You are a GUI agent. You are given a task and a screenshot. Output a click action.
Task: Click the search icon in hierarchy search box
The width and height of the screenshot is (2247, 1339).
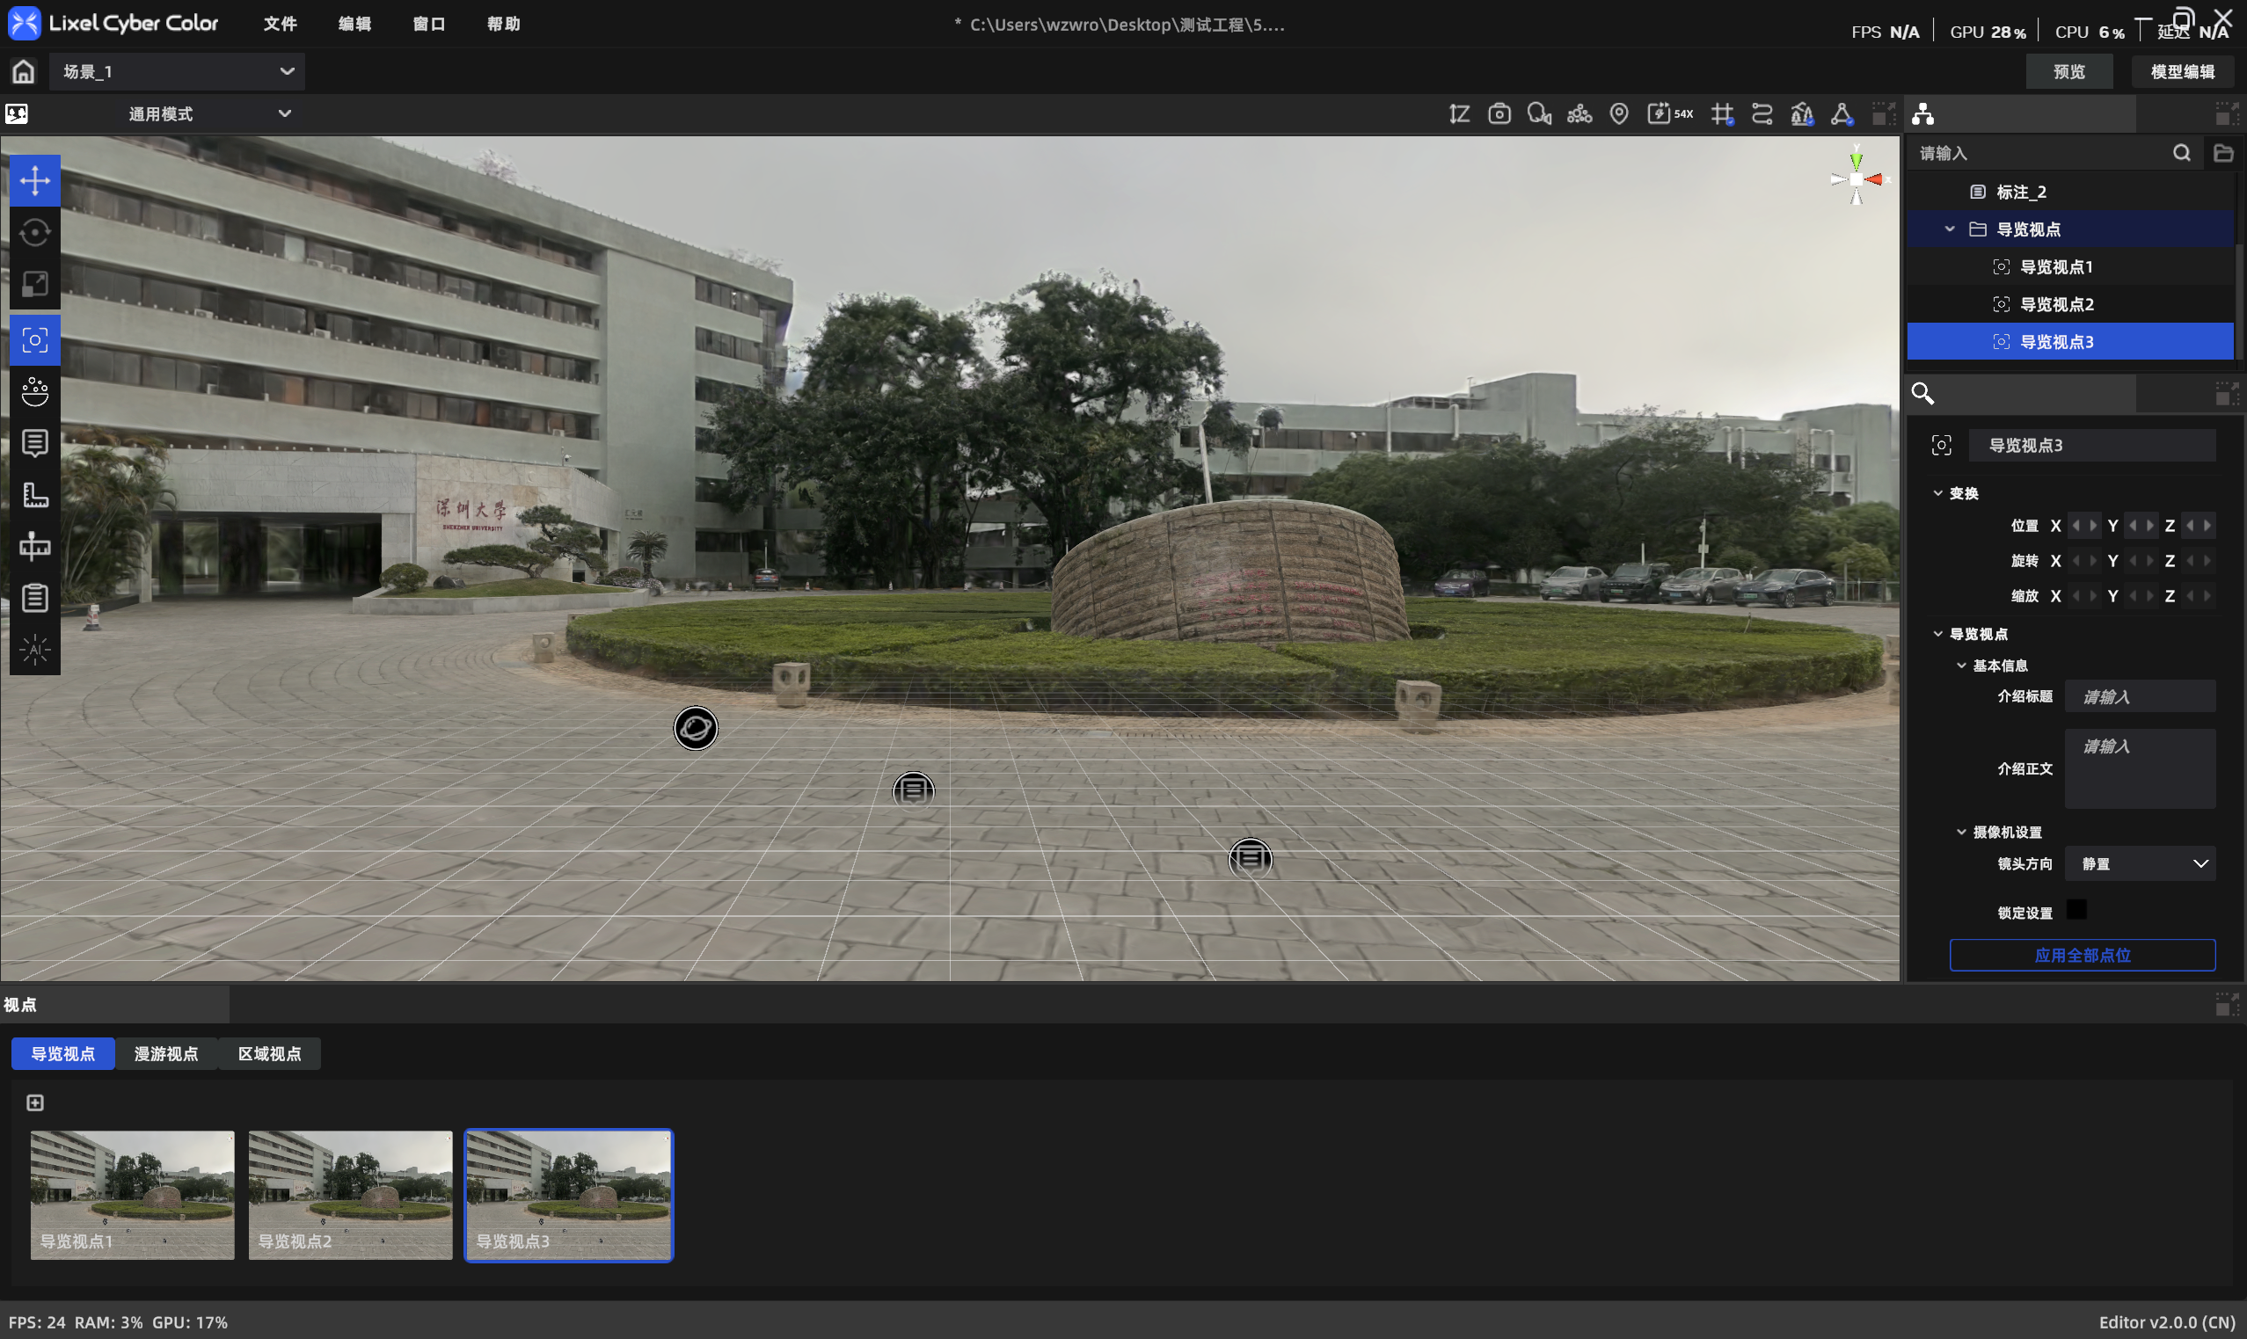pos(2181,153)
